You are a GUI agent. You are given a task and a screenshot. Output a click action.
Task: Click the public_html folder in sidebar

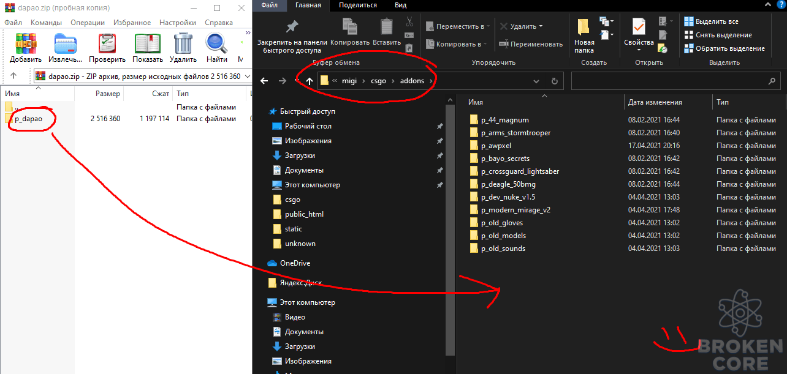(x=304, y=214)
